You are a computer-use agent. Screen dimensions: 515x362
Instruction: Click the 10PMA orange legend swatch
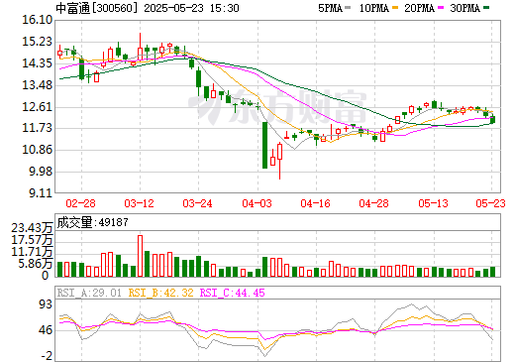click(x=394, y=8)
